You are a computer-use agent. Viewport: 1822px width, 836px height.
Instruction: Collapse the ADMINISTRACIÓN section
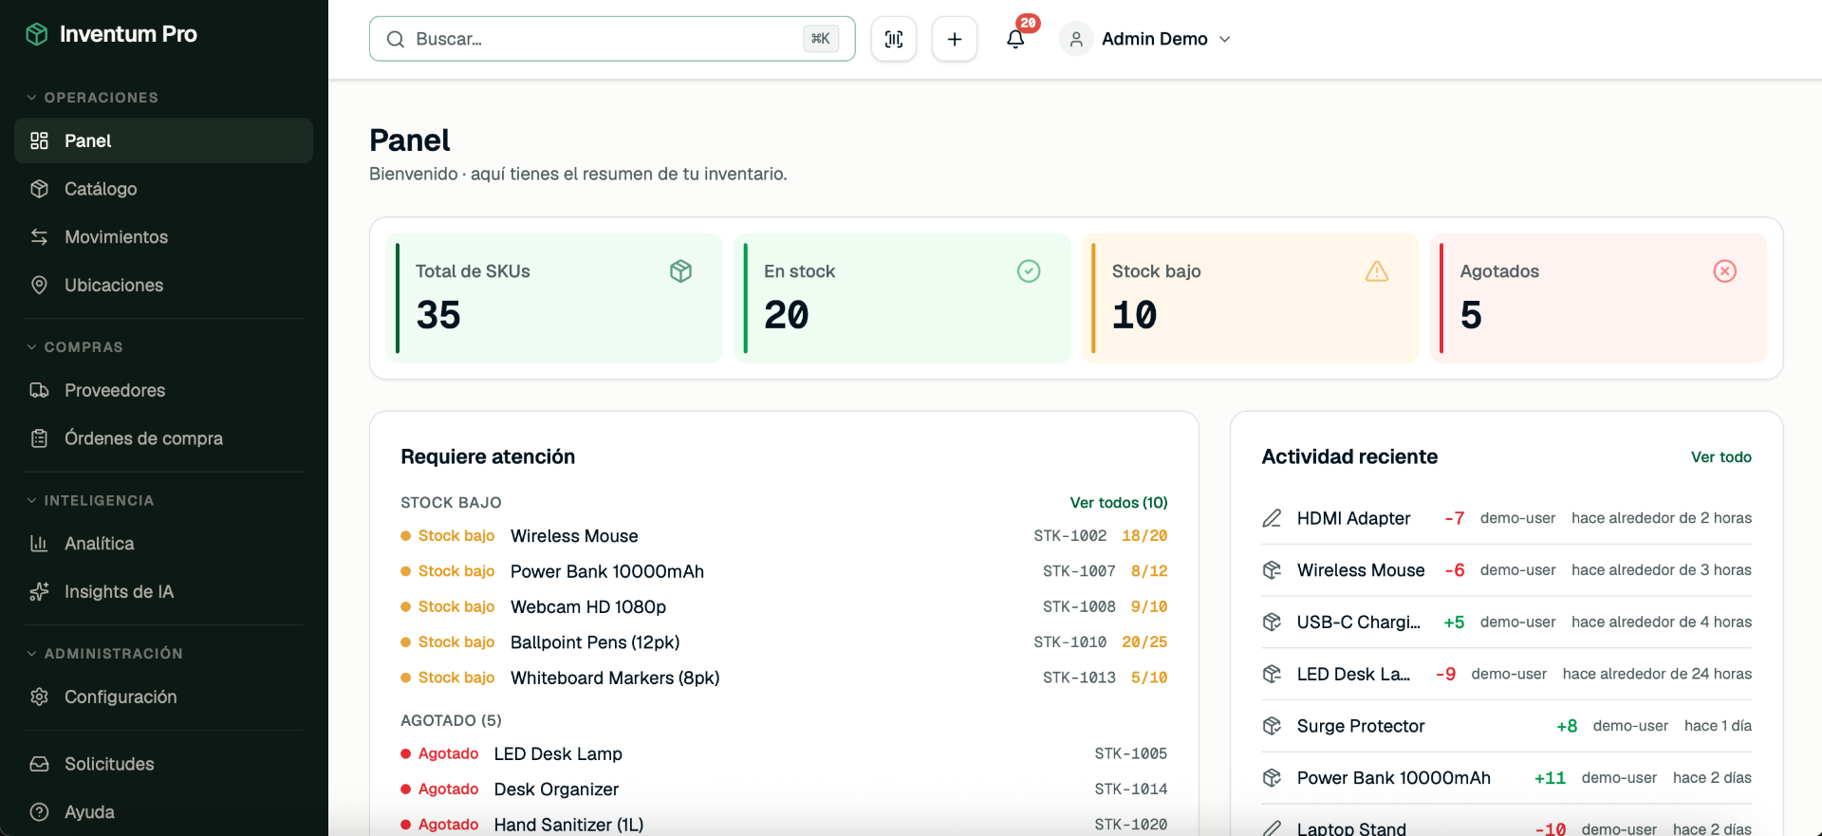click(104, 654)
